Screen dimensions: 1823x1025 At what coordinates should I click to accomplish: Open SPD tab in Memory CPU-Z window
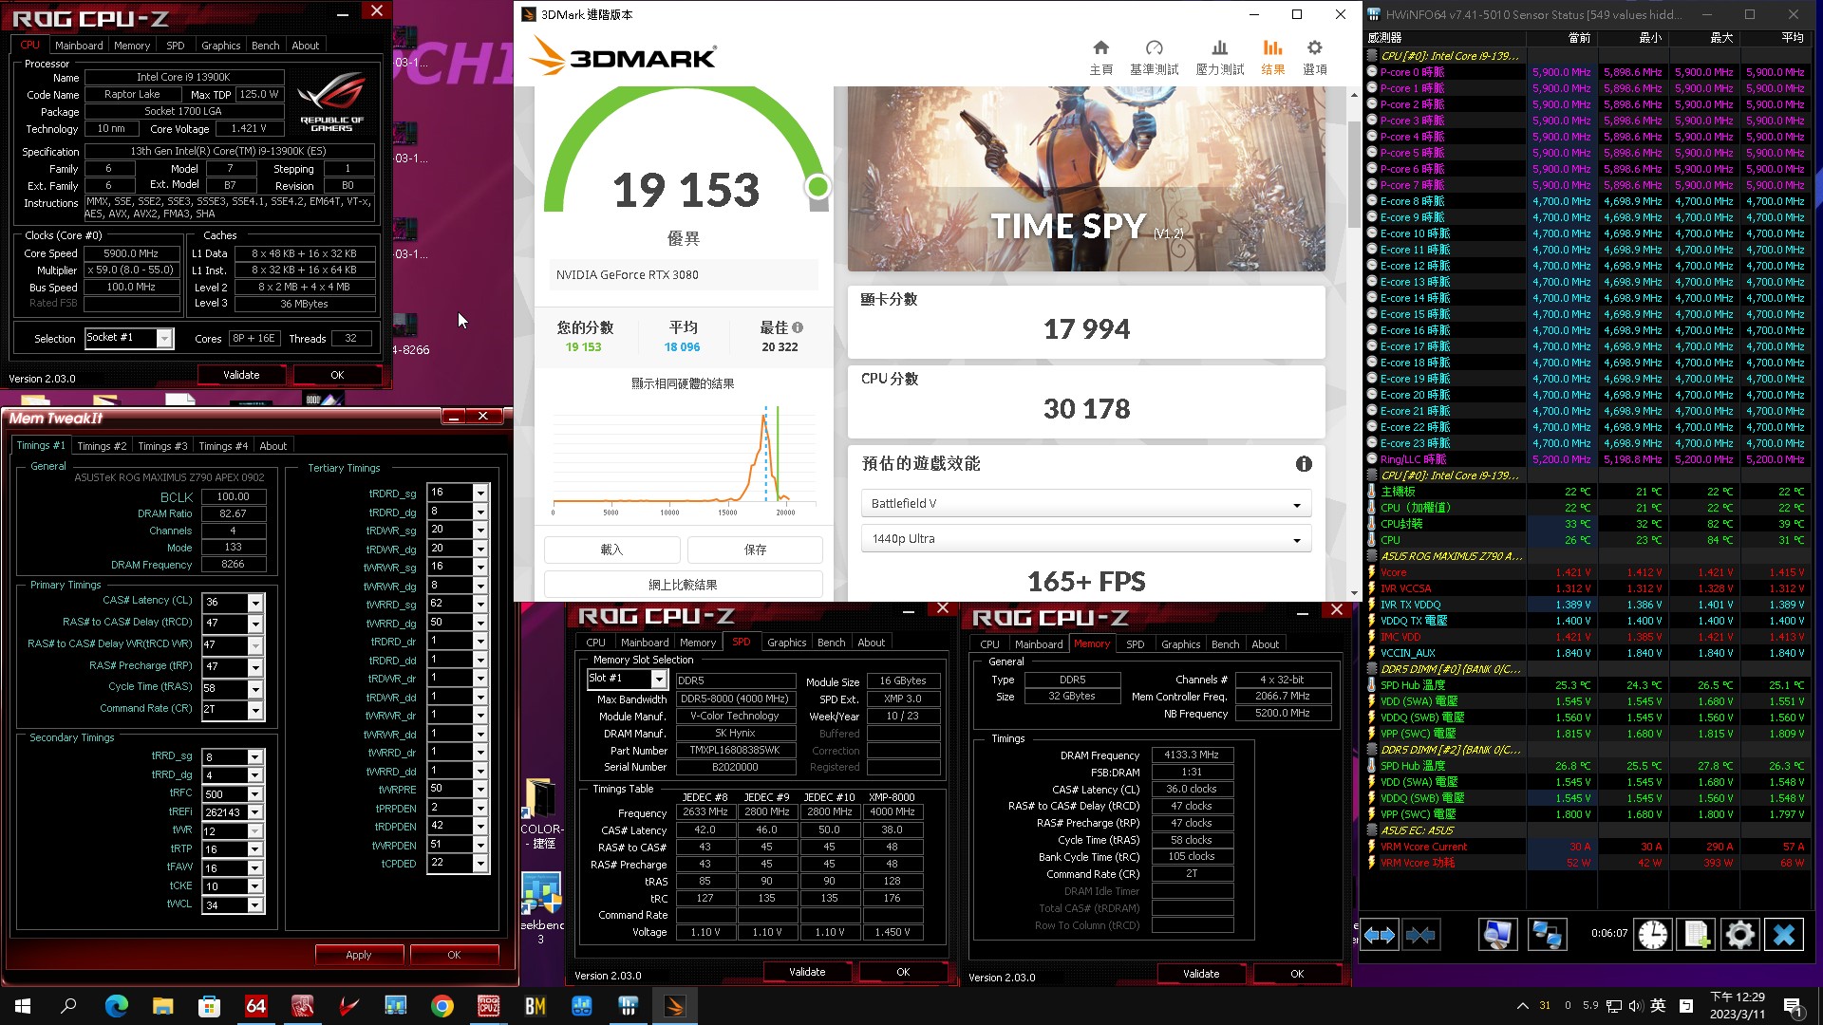pyautogui.click(x=1135, y=643)
